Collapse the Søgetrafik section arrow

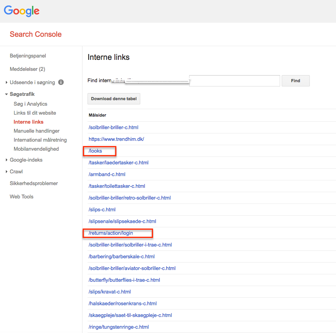(x=6, y=94)
